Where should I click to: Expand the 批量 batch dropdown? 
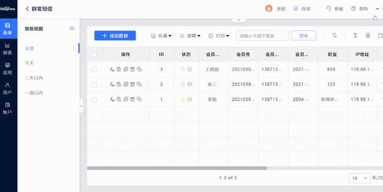[x=161, y=36]
